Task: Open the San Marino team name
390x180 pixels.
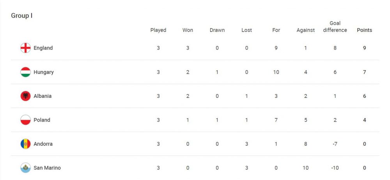Action: tap(47, 168)
